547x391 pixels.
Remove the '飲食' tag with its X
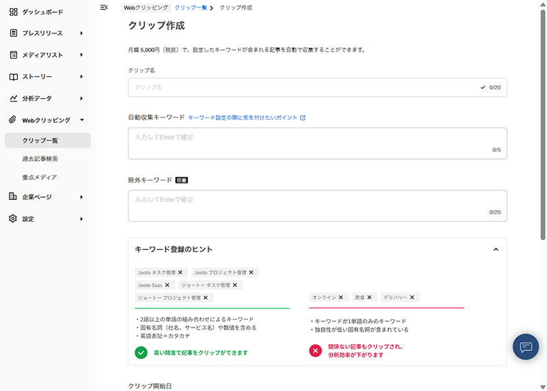pyautogui.click(x=369, y=298)
